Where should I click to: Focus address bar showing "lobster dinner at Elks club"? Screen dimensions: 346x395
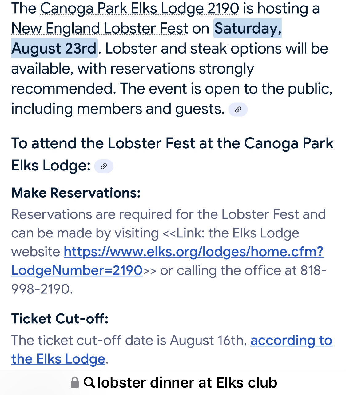[x=173, y=382]
